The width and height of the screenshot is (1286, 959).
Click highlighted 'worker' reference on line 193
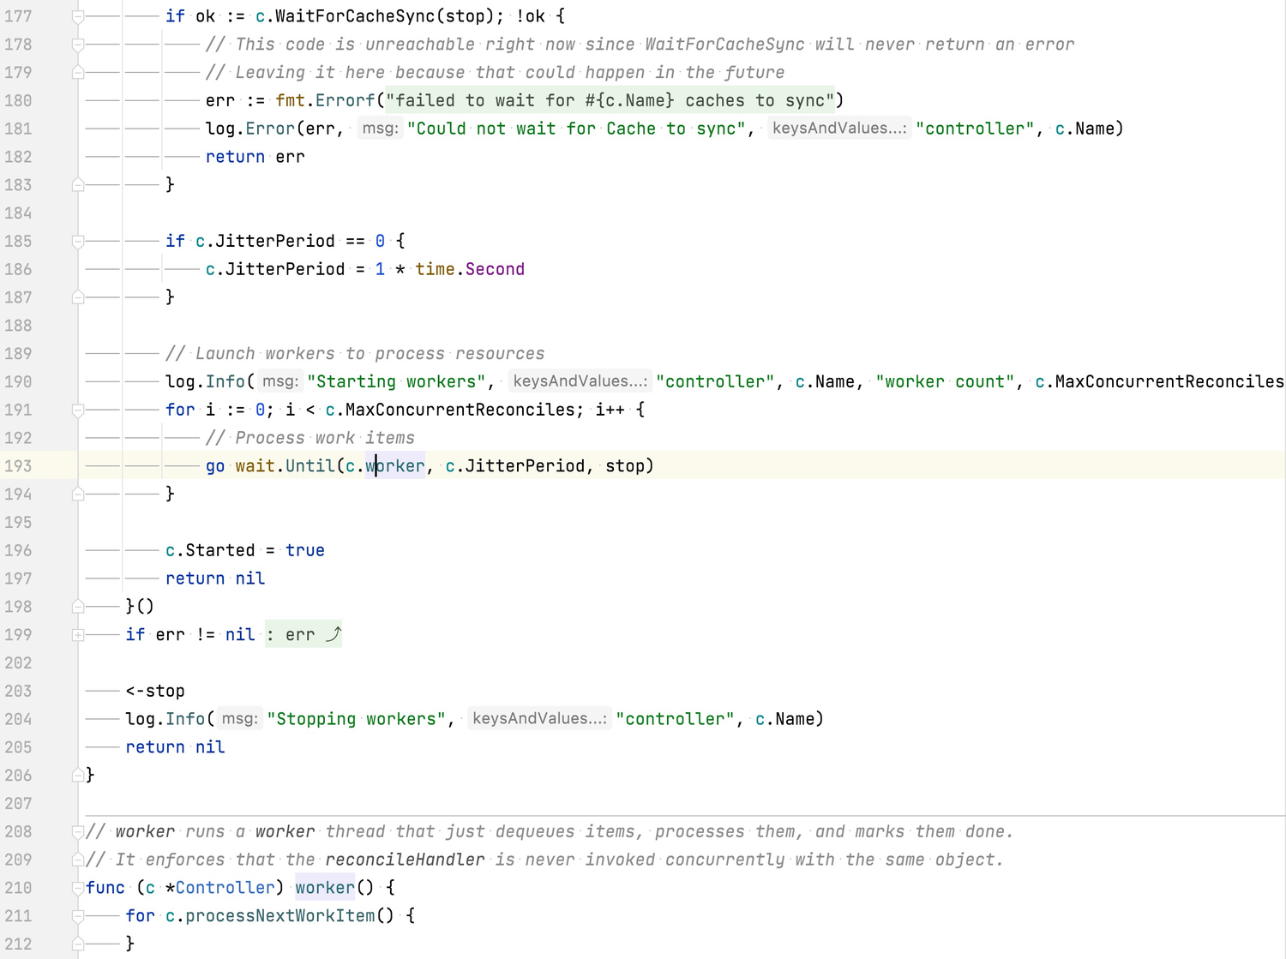[395, 466]
